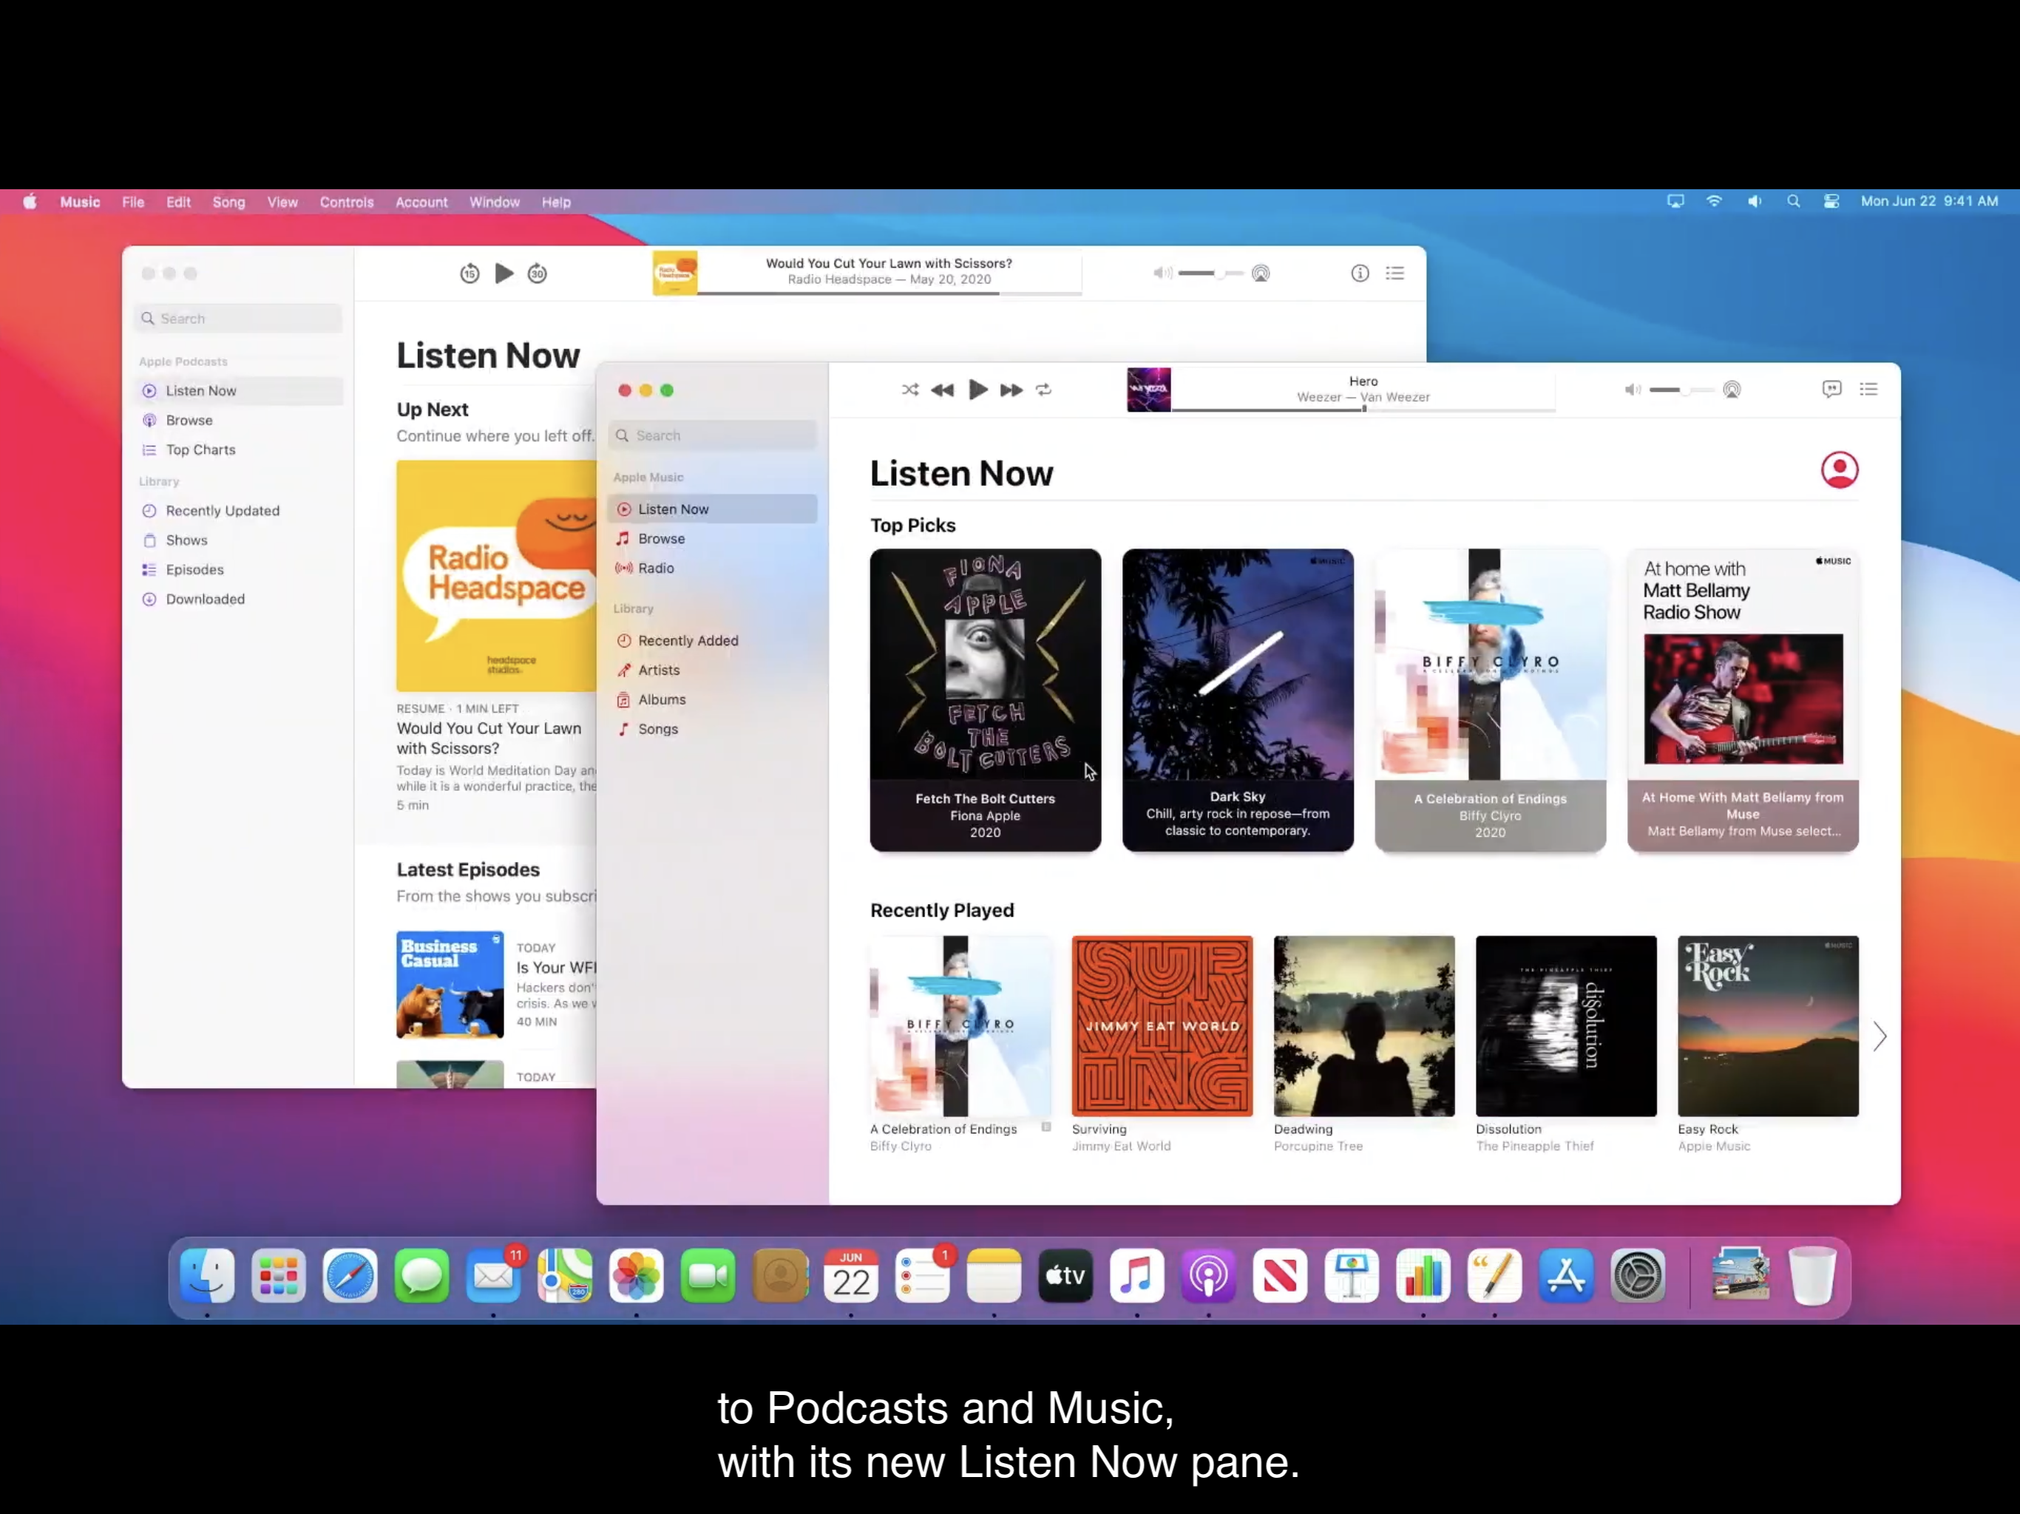Open episode info icon in Podcasts
2020x1514 pixels.
tap(1360, 273)
